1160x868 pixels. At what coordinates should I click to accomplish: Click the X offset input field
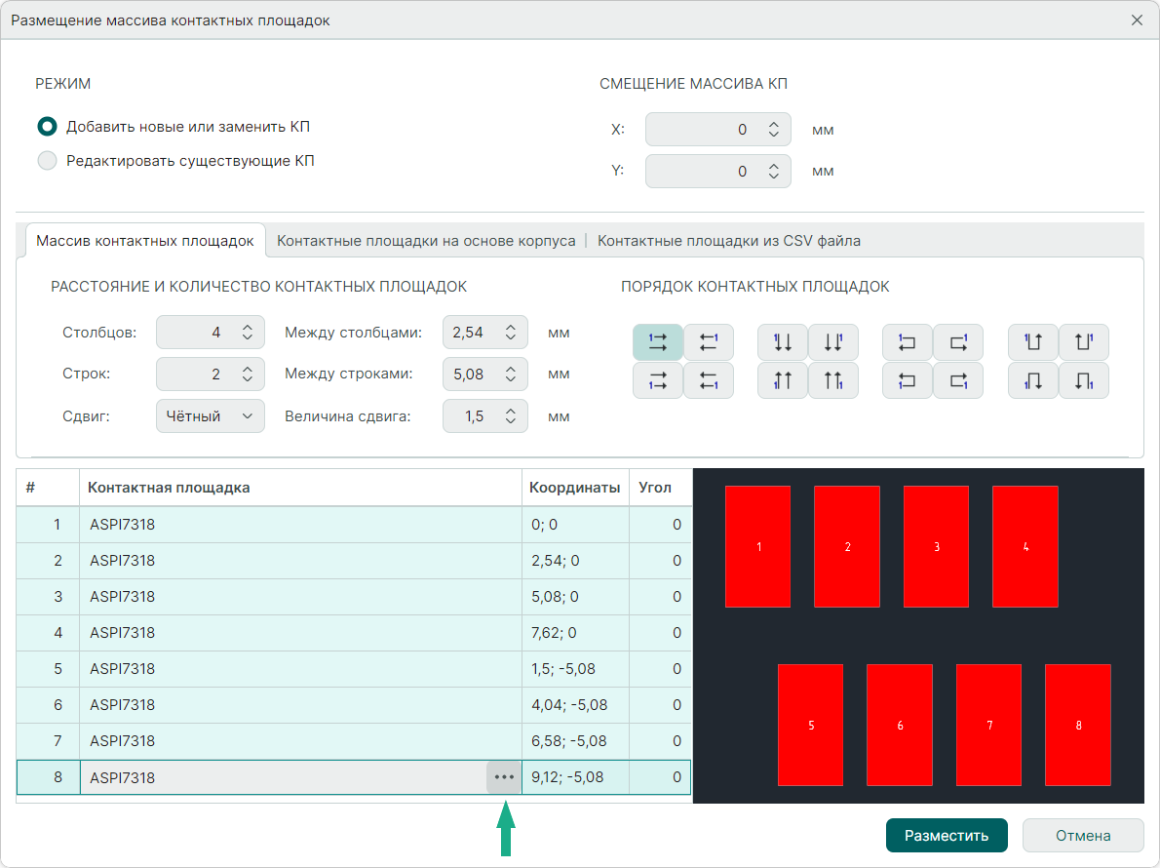(702, 130)
